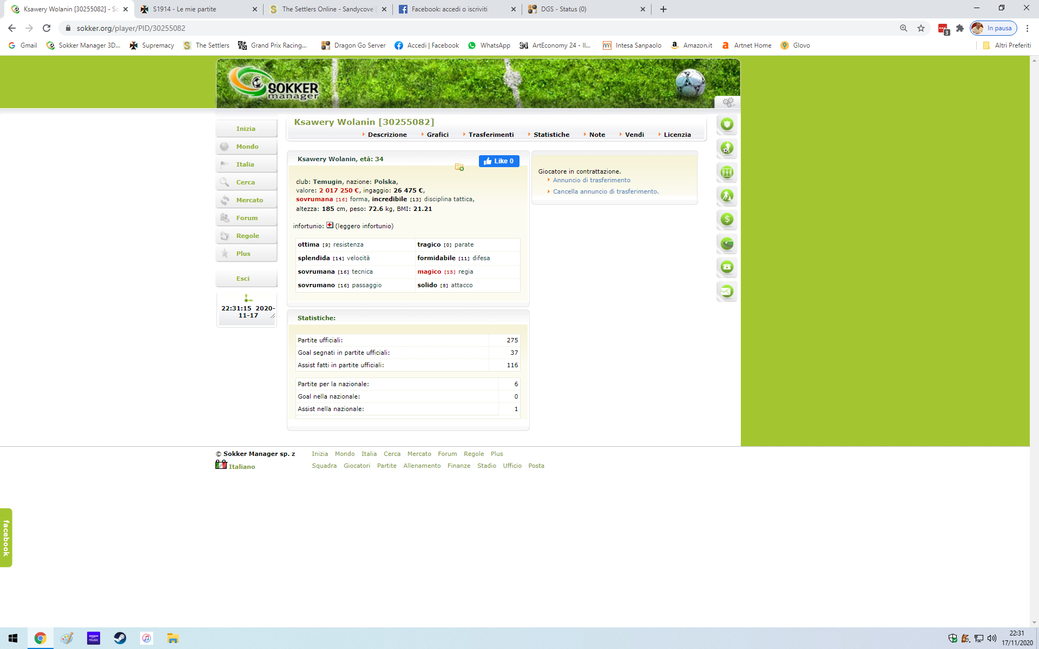Open the squad shield icon
Image resolution: width=1039 pixels, height=649 pixels.
[x=727, y=124]
